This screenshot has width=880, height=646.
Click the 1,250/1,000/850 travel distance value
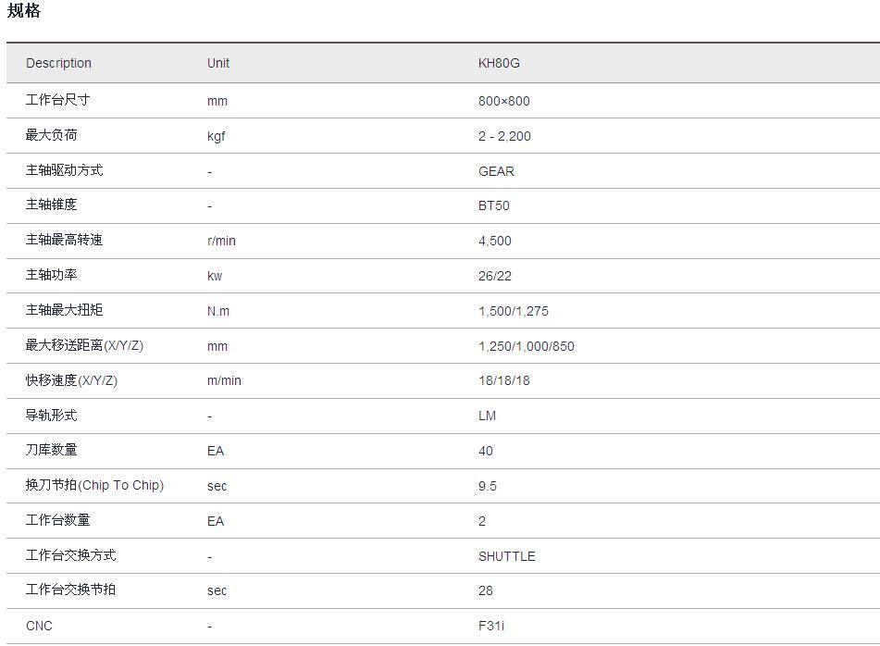pos(526,346)
